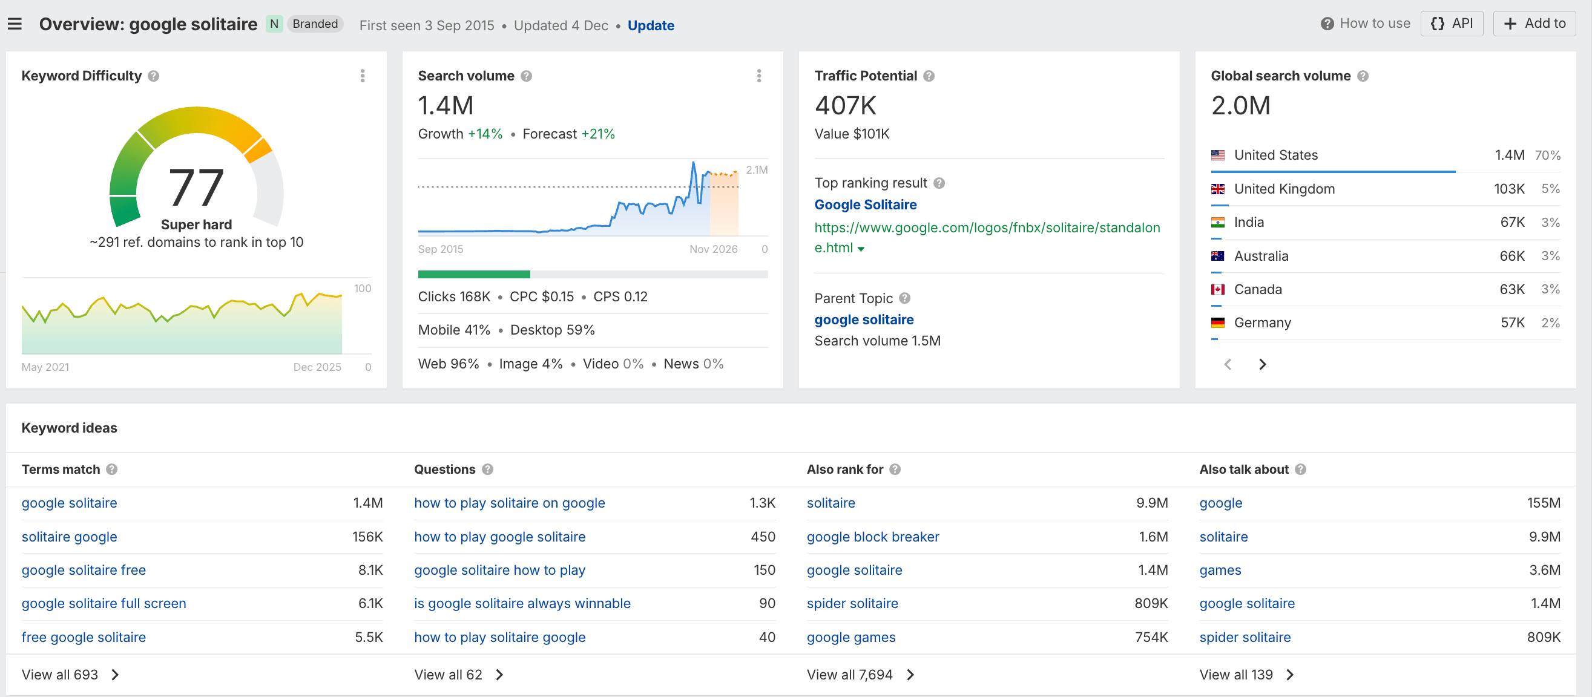The height and width of the screenshot is (697, 1592).
Task: Click the Also rank for help icon
Action: (x=895, y=469)
